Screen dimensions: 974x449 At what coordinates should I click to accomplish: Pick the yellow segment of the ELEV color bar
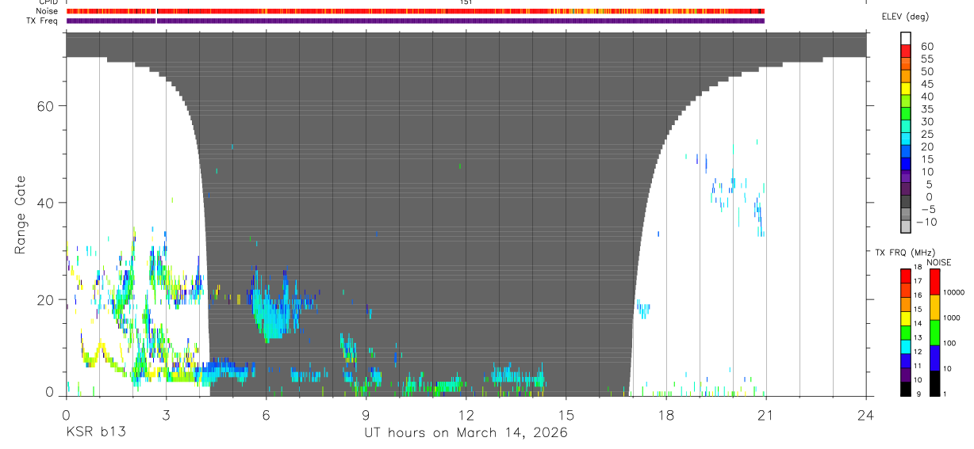(906, 89)
